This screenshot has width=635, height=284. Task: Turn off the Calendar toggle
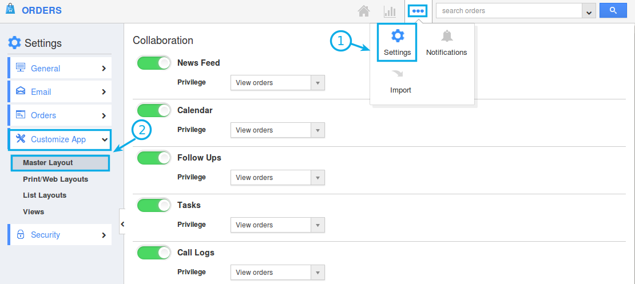point(154,110)
